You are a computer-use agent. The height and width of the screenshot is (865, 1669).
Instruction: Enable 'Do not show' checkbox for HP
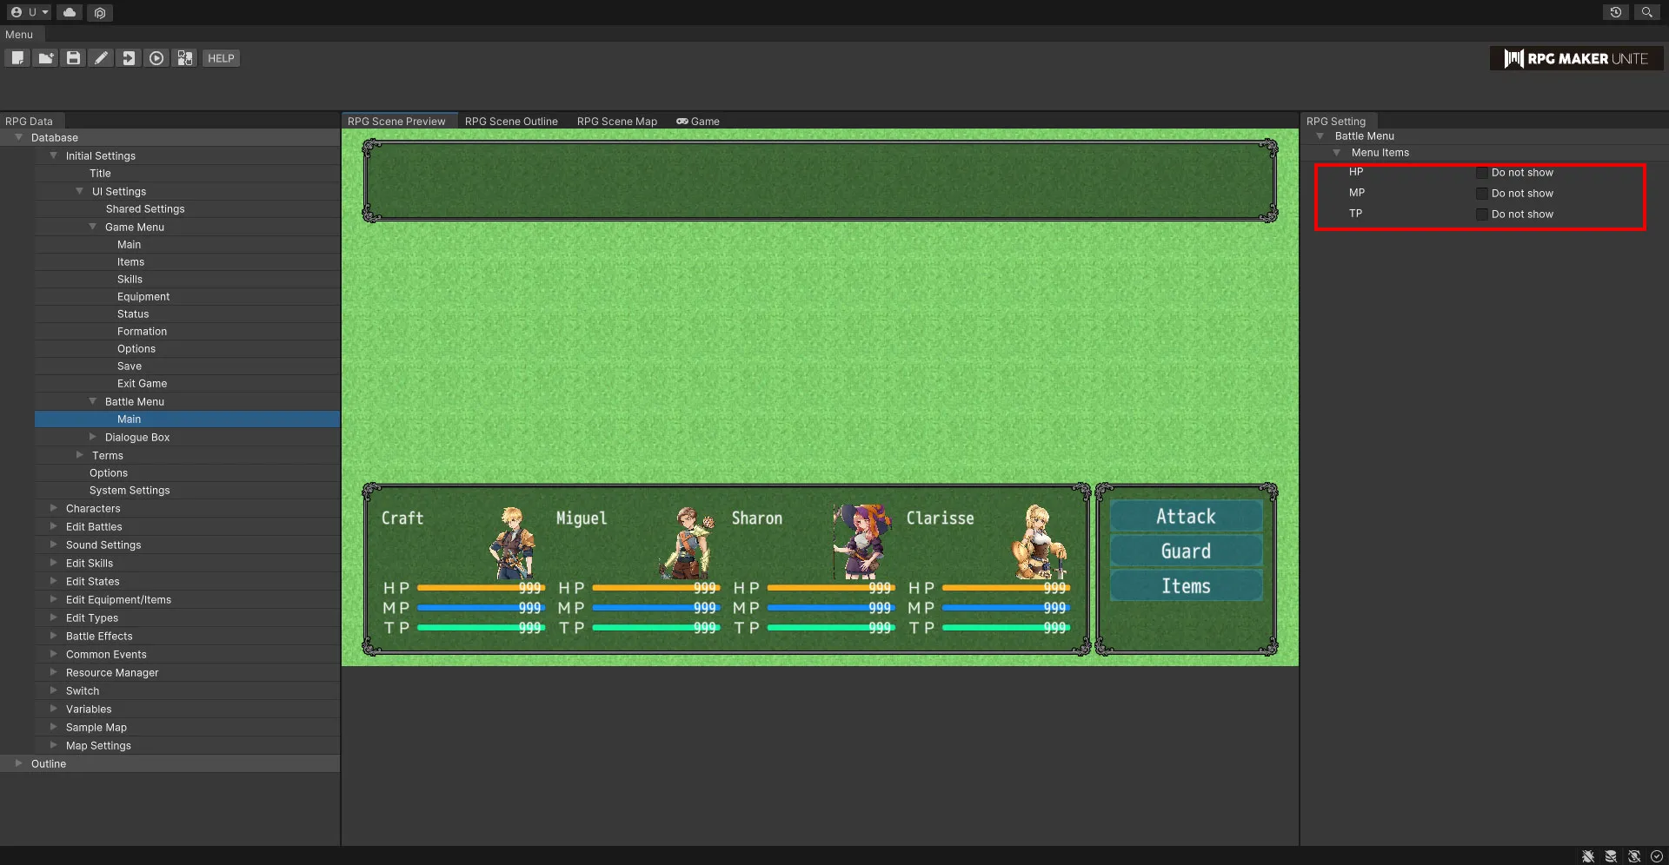pos(1482,173)
